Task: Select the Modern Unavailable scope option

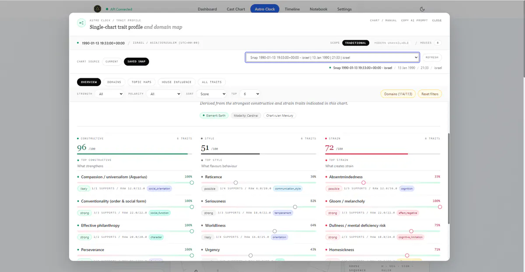Action: (x=392, y=43)
